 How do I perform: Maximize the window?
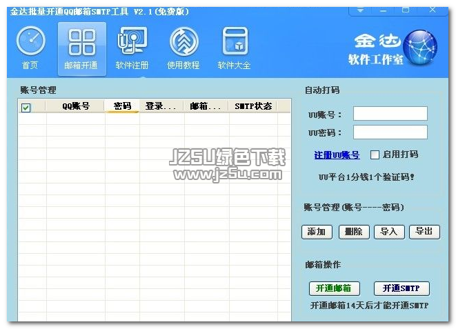point(406,10)
